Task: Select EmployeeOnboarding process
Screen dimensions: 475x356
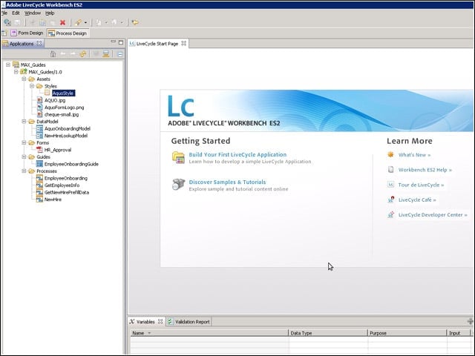Action: point(66,178)
